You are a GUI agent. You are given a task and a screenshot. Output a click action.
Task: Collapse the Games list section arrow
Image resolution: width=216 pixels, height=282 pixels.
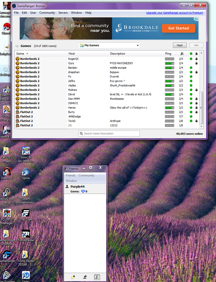click(x=17, y=46)
